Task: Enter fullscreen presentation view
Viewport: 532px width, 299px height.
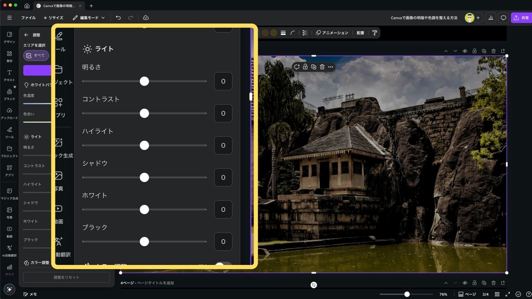Action: pyautogui.click(x=509, y=294)
